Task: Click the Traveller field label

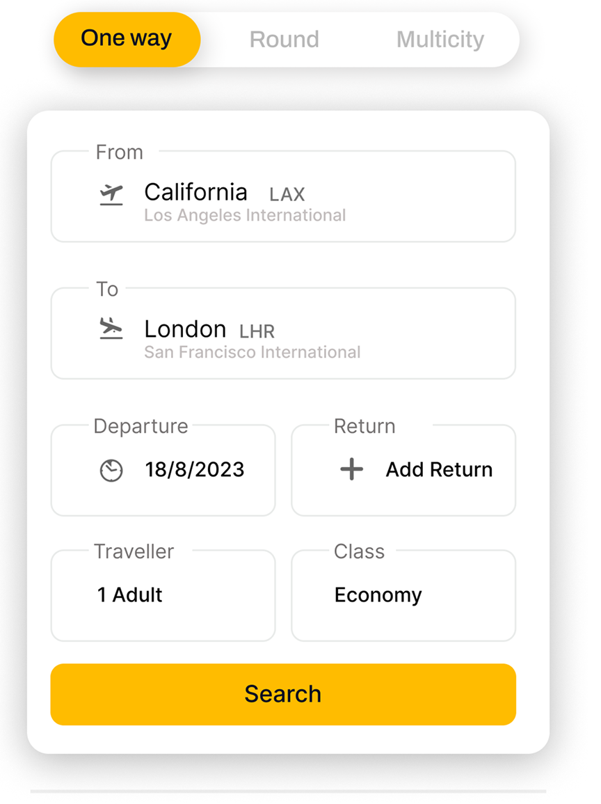Action: click(x=134, y=551)
